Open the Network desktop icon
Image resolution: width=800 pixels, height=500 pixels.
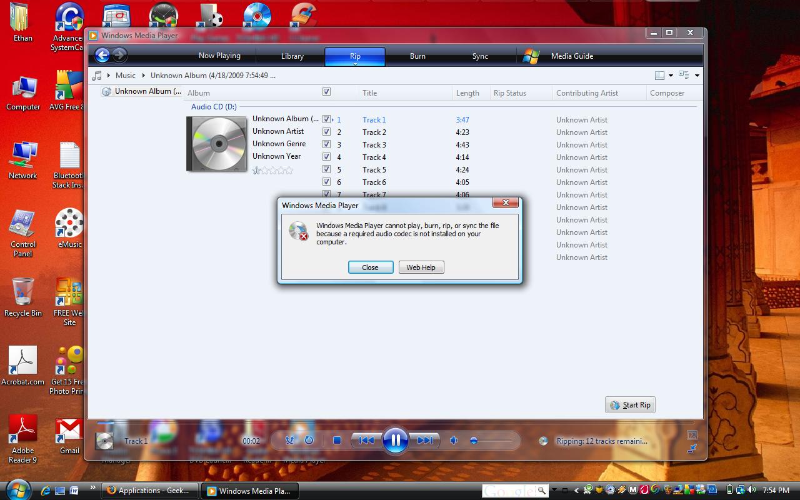click(23, 161)
